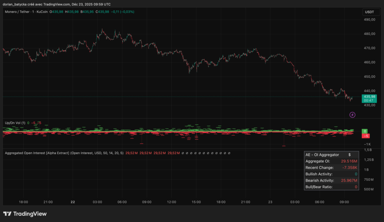Click the date marker 22 on time axis
384x222 pixels.
point(73,202)
